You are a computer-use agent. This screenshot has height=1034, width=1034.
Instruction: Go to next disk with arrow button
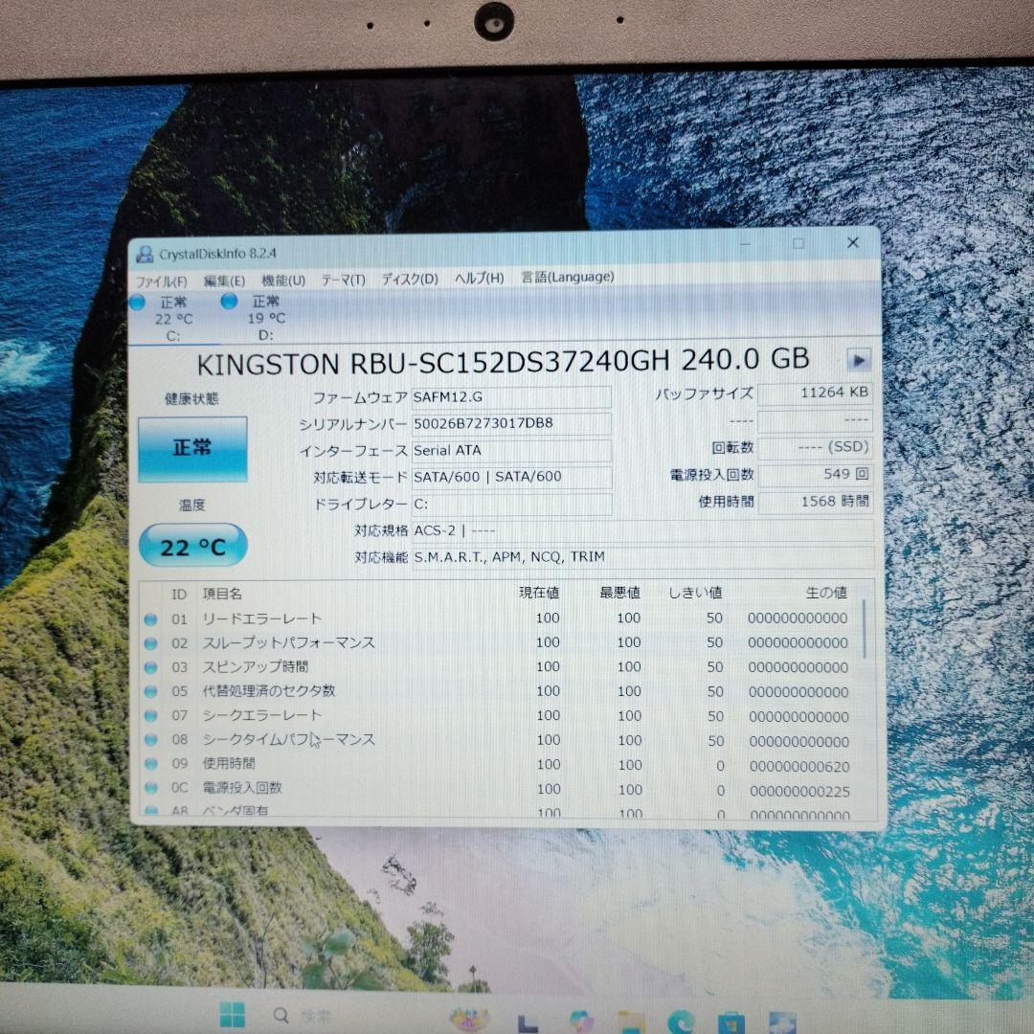pos(859,360)
